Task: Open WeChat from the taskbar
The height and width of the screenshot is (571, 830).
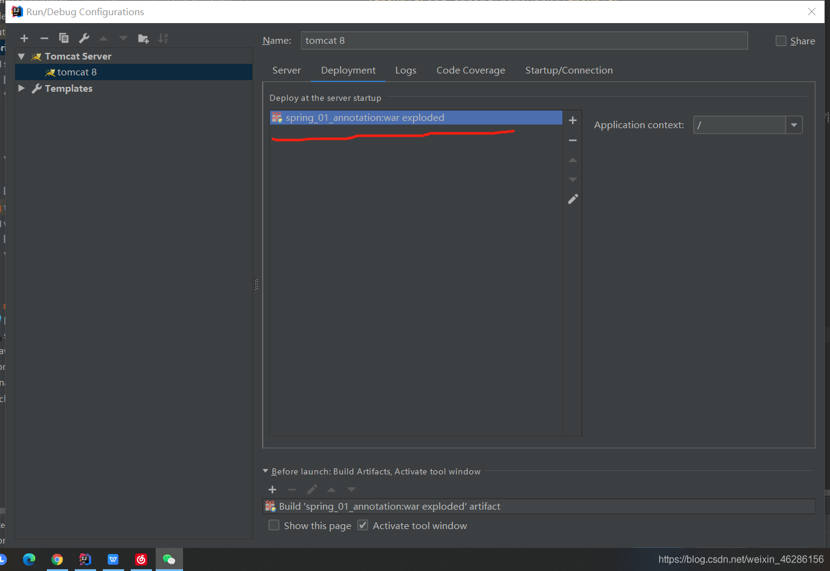Action: pos(169,559)
